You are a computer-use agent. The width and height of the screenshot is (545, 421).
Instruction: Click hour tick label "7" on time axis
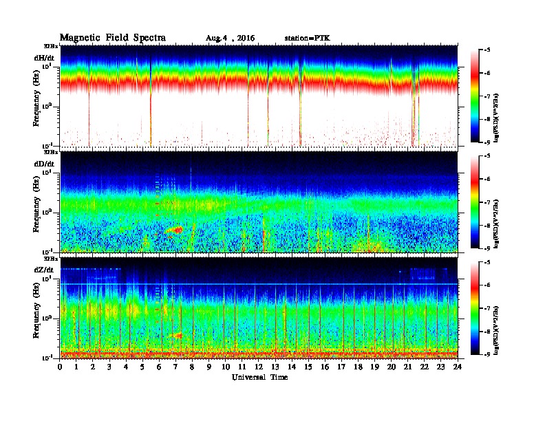click(176, 367)
